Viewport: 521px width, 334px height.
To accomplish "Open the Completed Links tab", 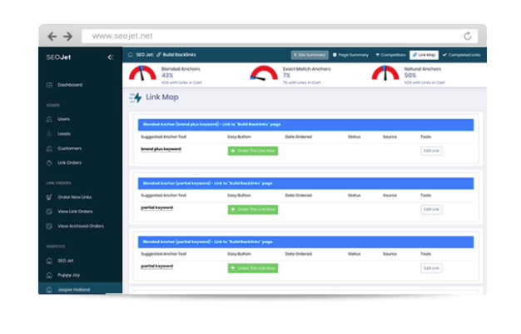I will (462, 55).
